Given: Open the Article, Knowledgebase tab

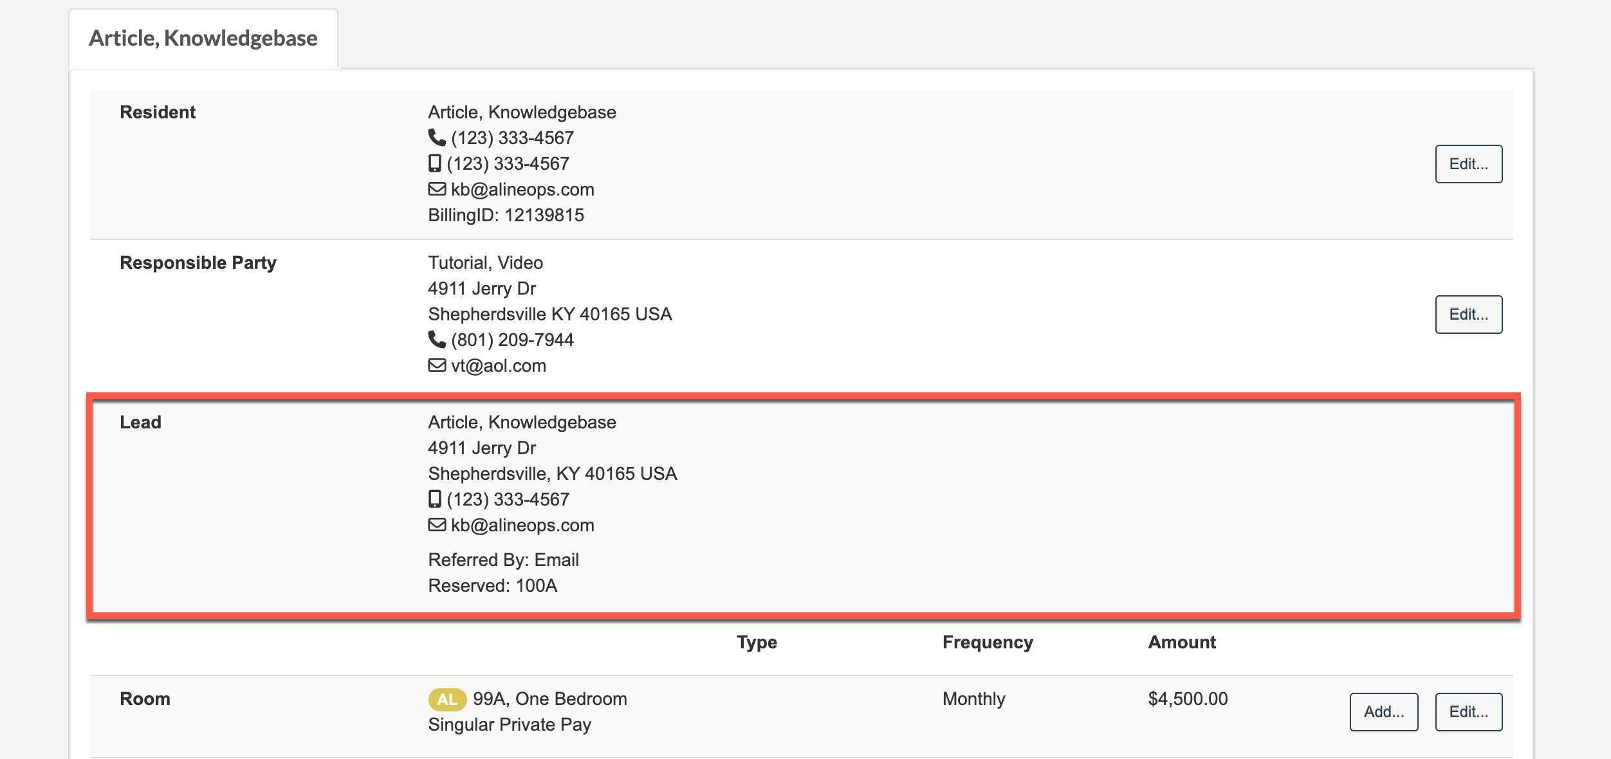Looking at the screenshot, I should pos(203,39).
